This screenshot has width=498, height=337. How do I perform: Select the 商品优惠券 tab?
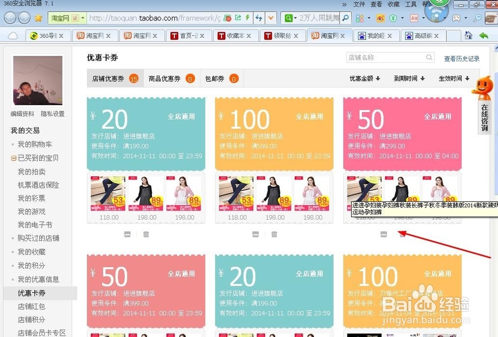172,79
